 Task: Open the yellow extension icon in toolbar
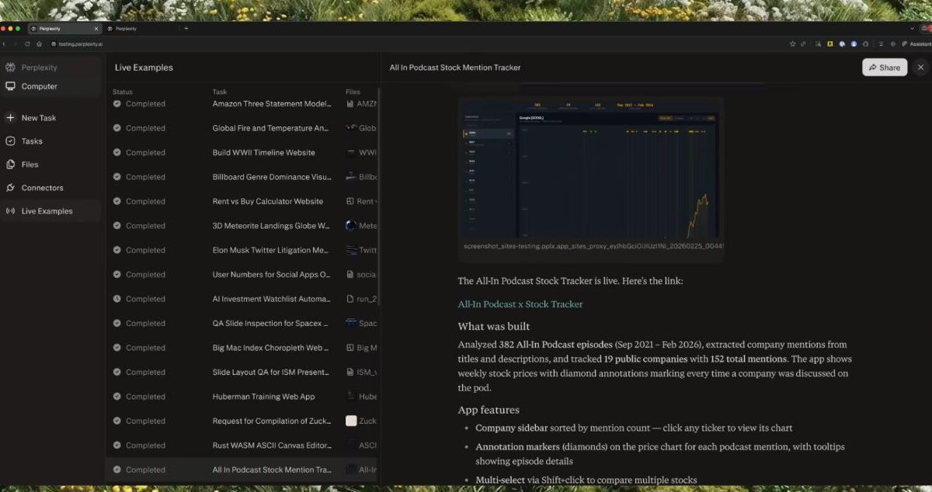click(829, 43)
